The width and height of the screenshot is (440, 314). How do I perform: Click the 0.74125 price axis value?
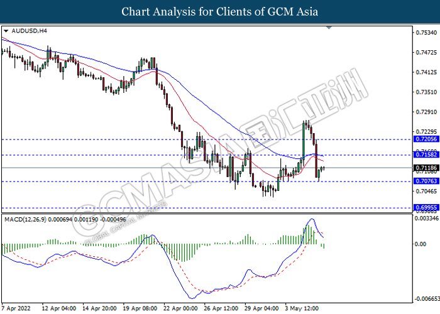[x=426, y=72]
